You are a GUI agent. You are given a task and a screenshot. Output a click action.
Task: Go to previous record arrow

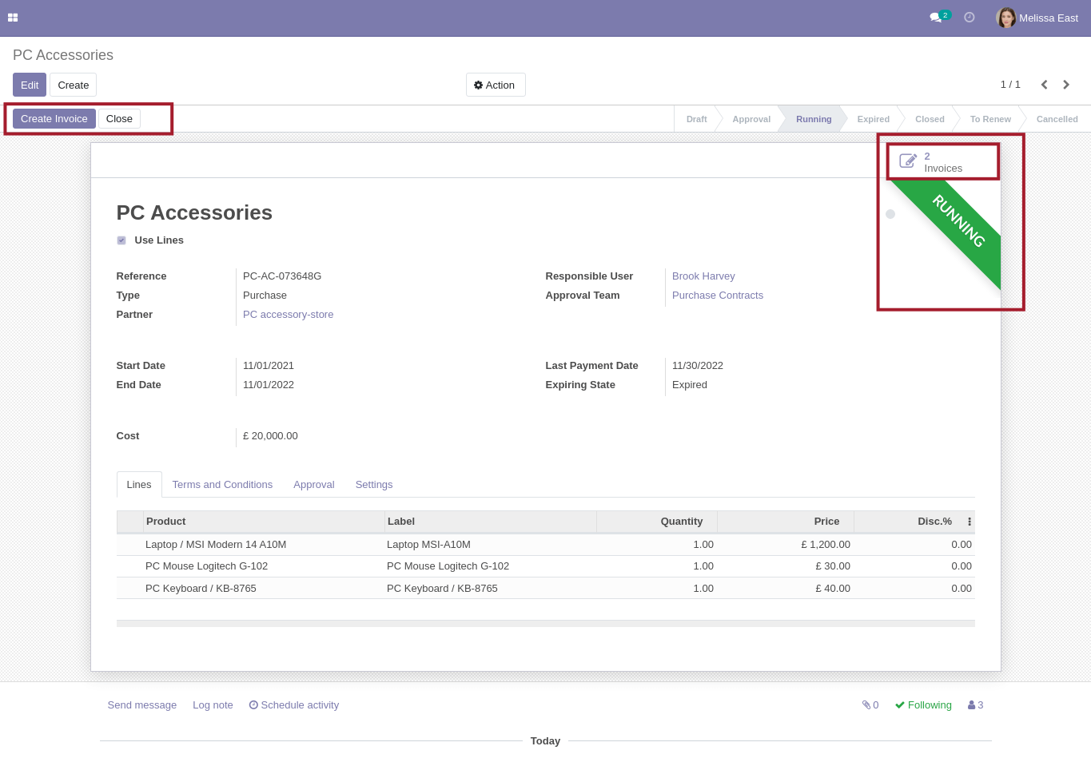[x=1044, y=85]
